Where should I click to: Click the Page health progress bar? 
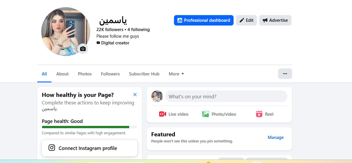(x=89, y=127)
